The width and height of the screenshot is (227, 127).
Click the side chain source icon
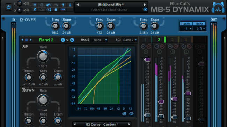145,10
